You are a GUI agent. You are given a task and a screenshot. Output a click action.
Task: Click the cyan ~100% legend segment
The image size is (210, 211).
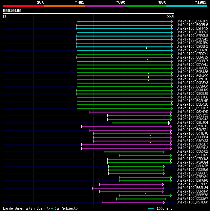click(186, 6)
